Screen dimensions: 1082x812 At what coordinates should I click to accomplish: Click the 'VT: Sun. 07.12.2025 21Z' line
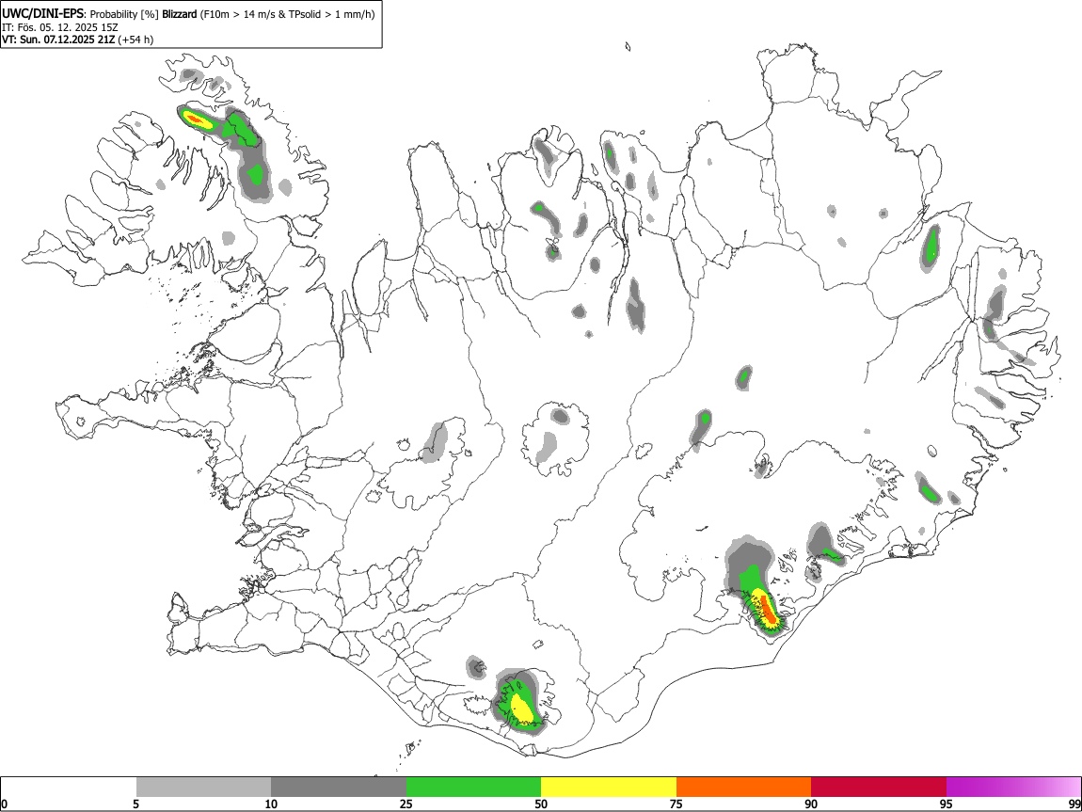pos(58,40)
